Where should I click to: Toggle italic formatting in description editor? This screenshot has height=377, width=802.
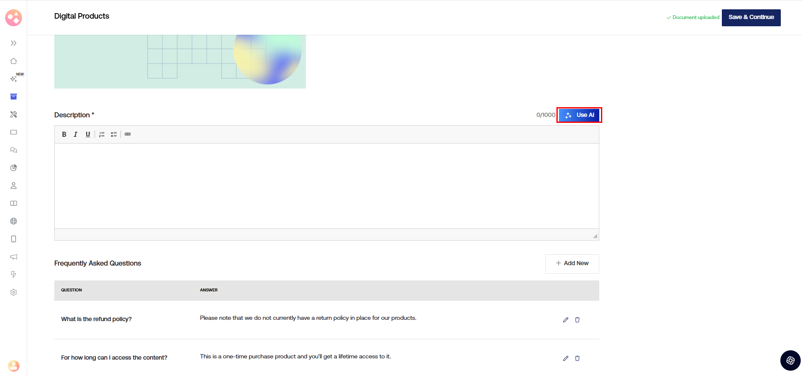(x=75, y=134)
